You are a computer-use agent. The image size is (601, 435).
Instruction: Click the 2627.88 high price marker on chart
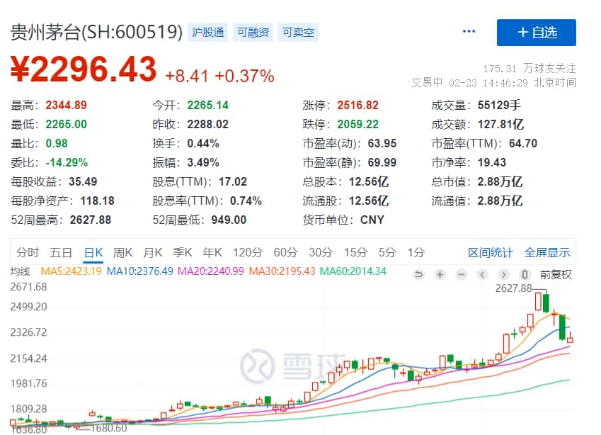pyautogui.click(x=513, y=288)
